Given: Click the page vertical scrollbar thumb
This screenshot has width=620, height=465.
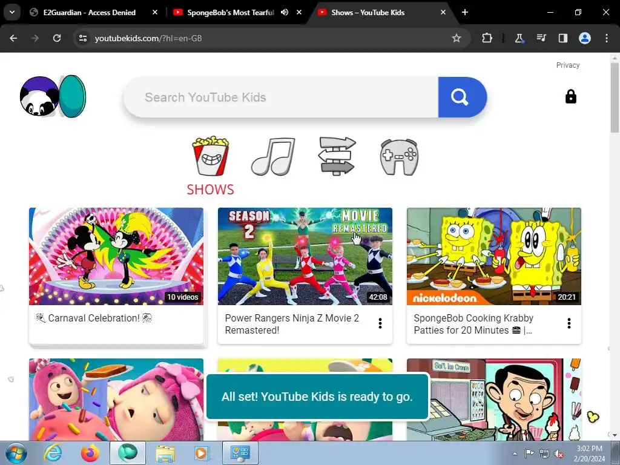Looking at the screenshot, I should 615,97.
